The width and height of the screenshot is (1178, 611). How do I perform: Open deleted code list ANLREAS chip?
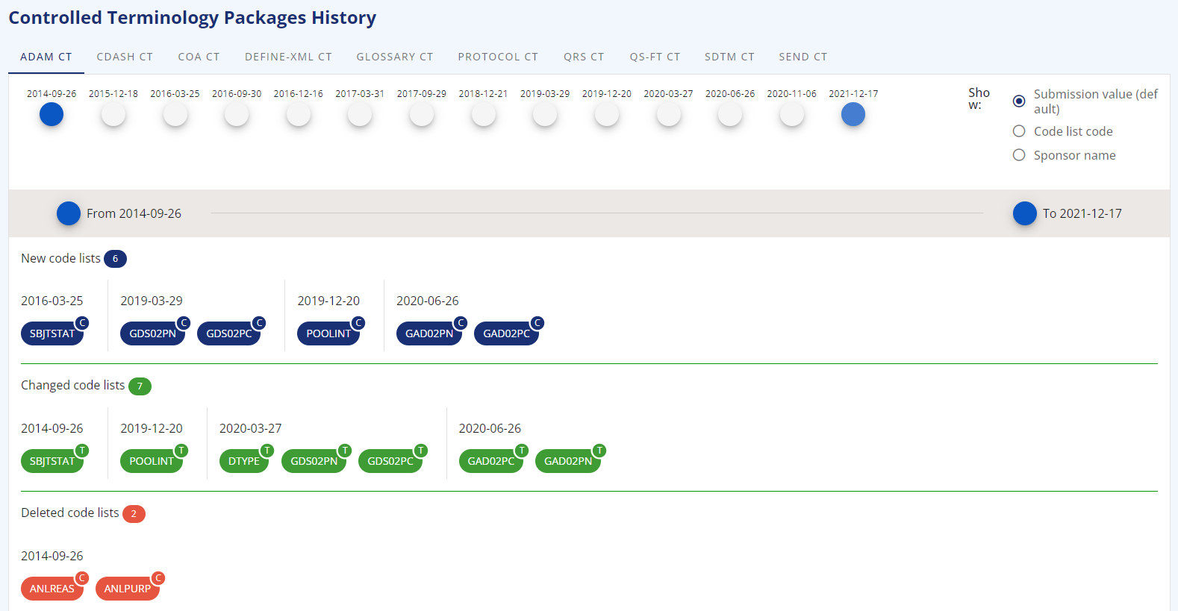[x=52, y=589]
